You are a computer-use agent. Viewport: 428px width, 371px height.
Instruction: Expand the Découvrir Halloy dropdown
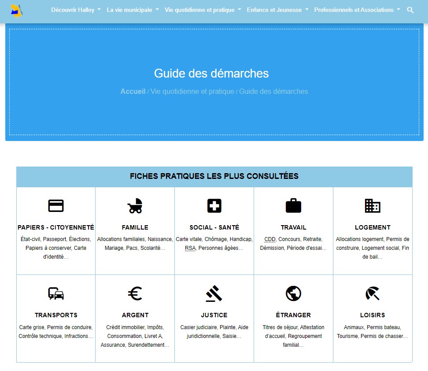pyautogui.click(x=76, y=10)
